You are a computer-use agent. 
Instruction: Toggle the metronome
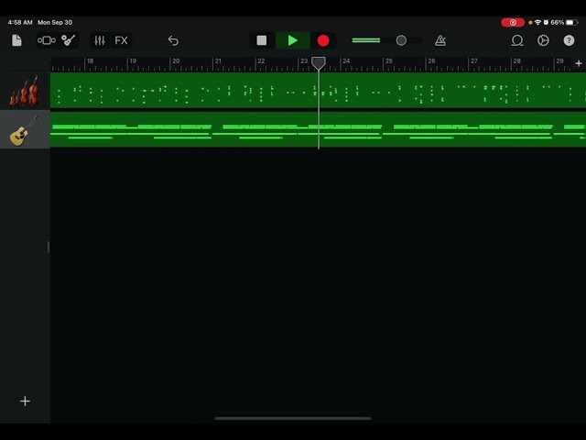(x=440, y=40)
